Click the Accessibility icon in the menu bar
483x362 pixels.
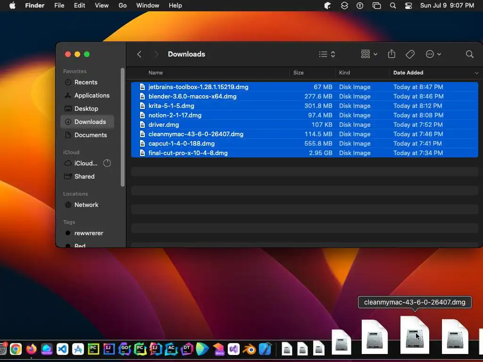click(360, 6)
